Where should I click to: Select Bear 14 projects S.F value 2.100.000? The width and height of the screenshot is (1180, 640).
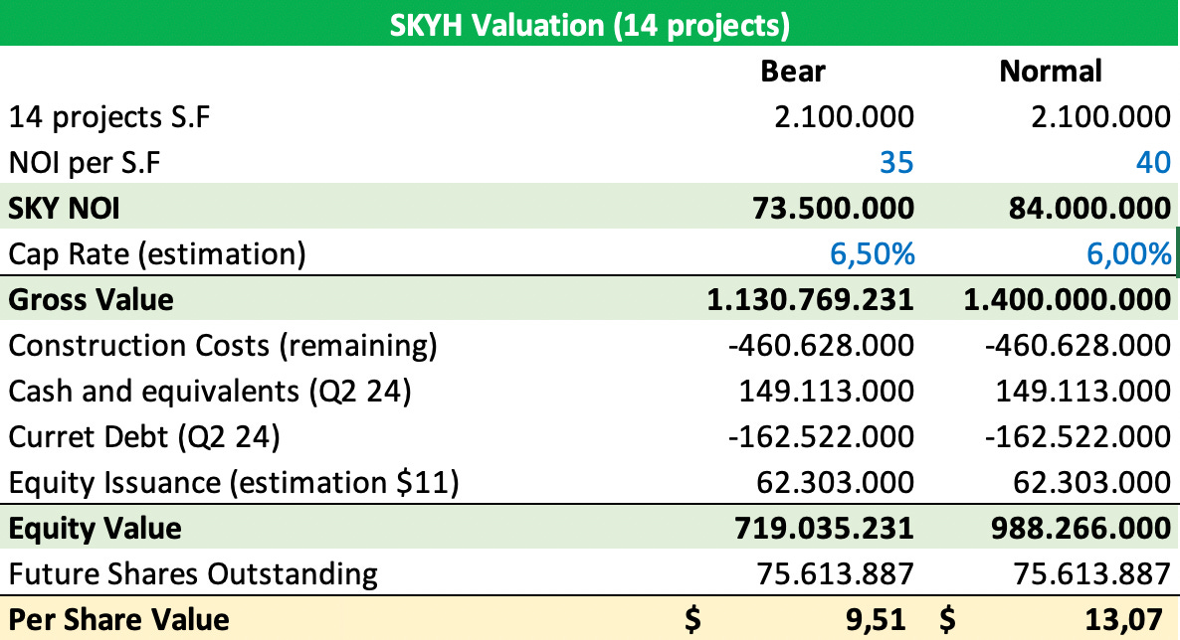pos(845,117)
